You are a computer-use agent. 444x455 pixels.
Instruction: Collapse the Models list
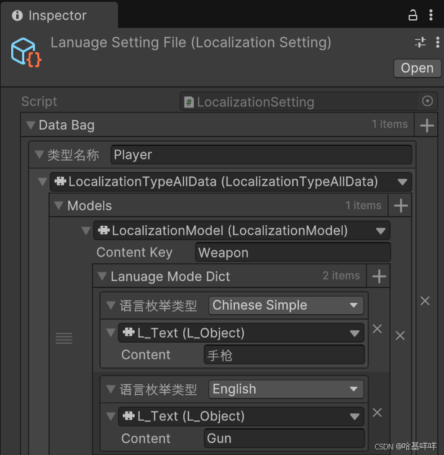(58, 205)
